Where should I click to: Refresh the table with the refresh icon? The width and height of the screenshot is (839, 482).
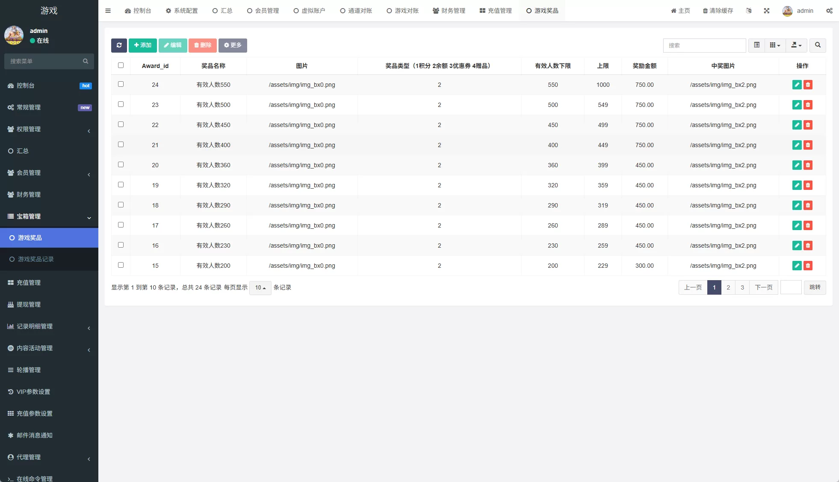tap(119, 45)
